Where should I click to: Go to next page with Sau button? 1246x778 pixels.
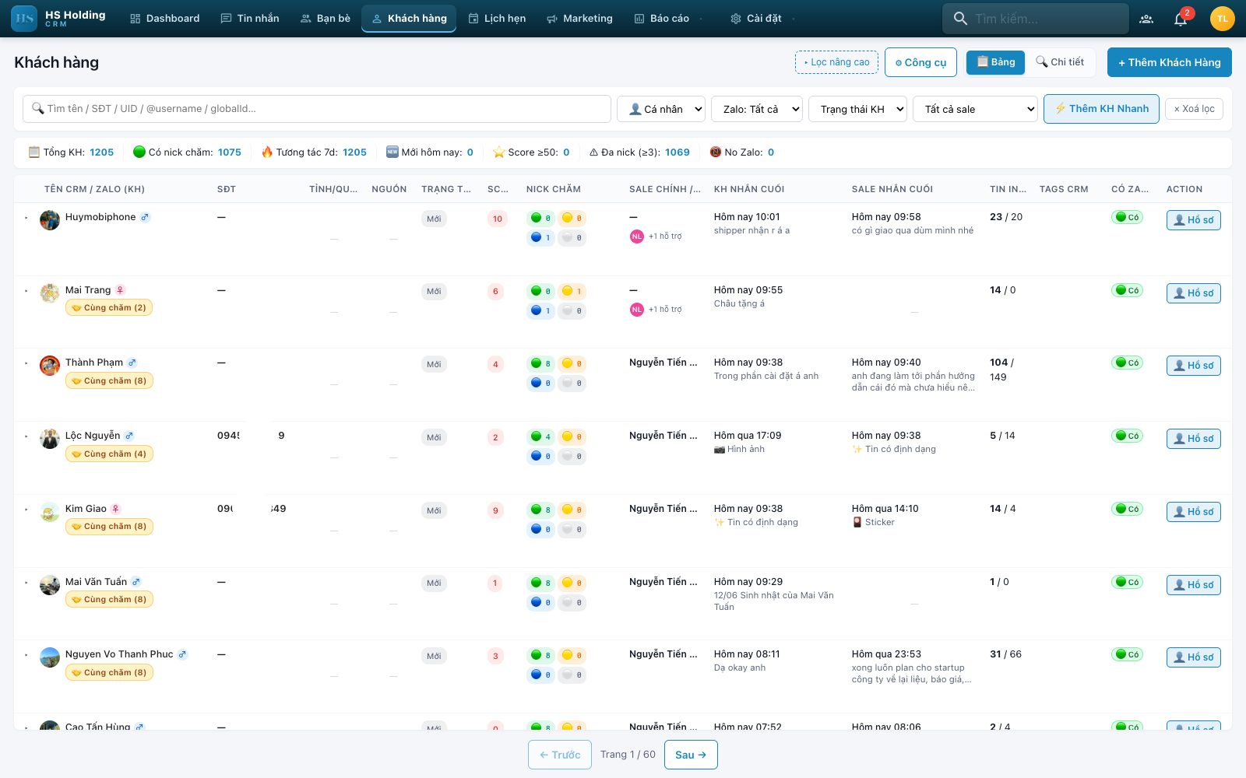pos(691,755)
